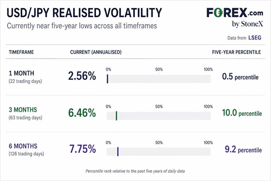Click the TIMEFRAME column header

[21, 52]
